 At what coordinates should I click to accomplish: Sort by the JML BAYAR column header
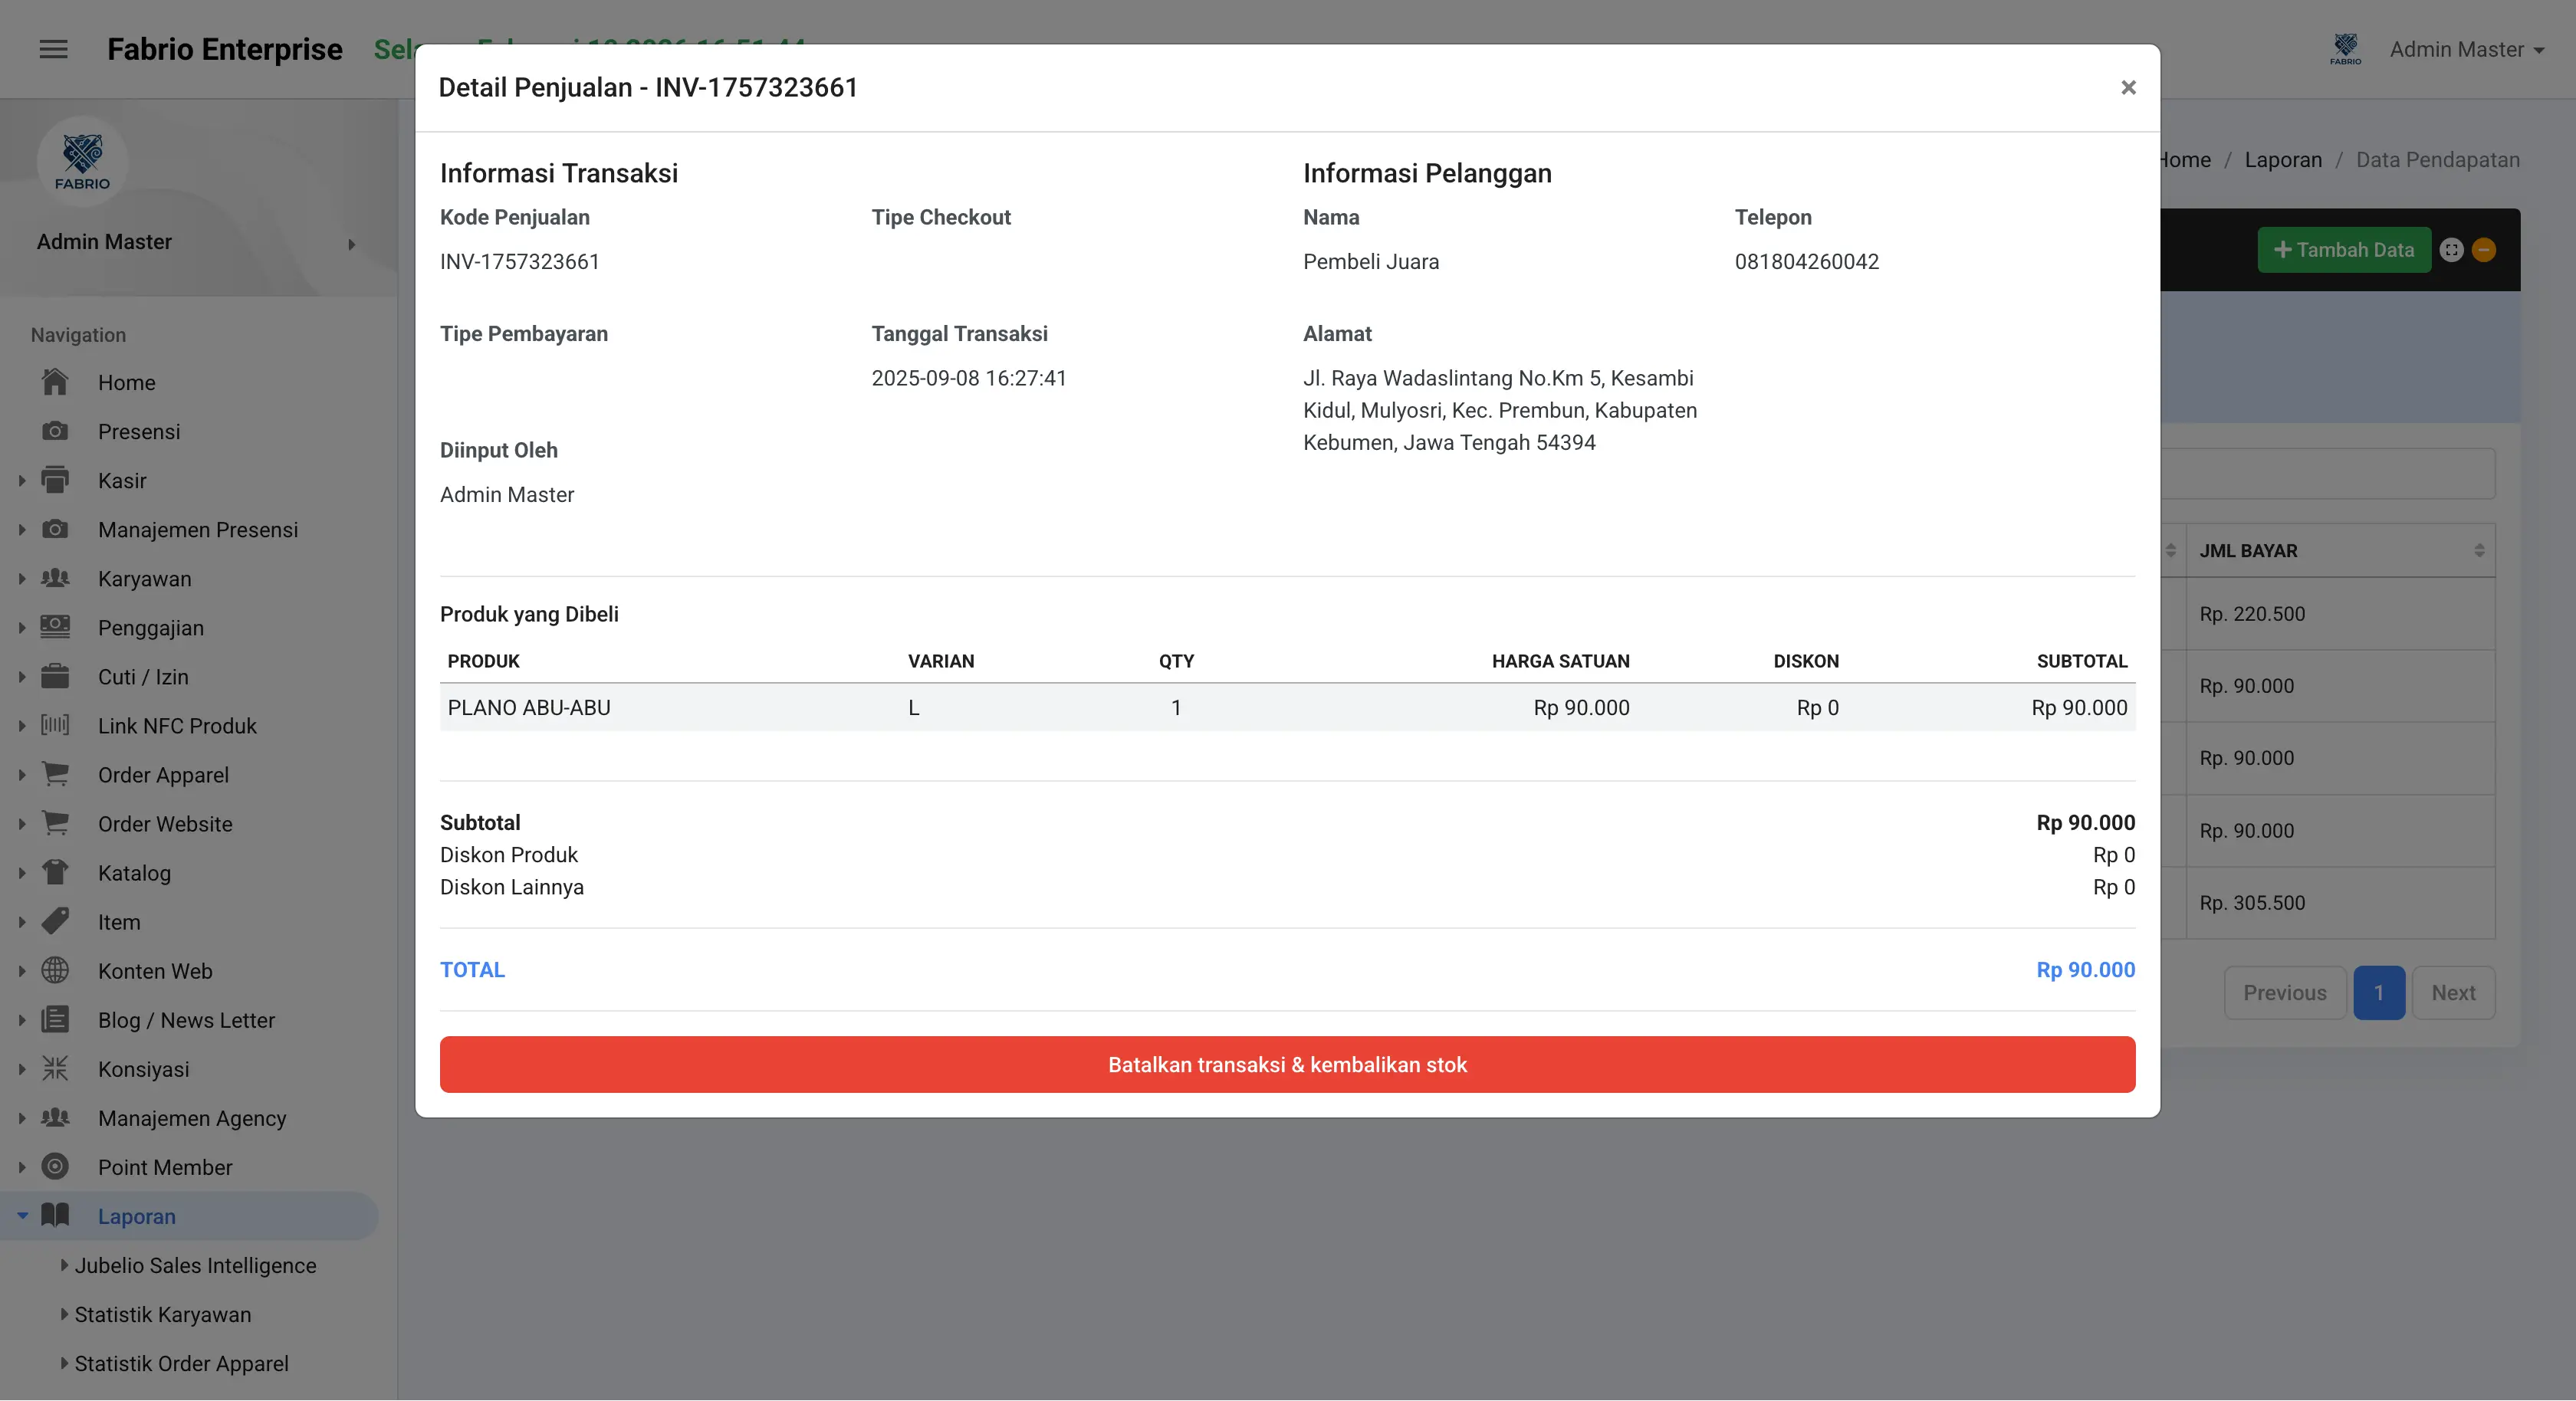coord(2340,550)
